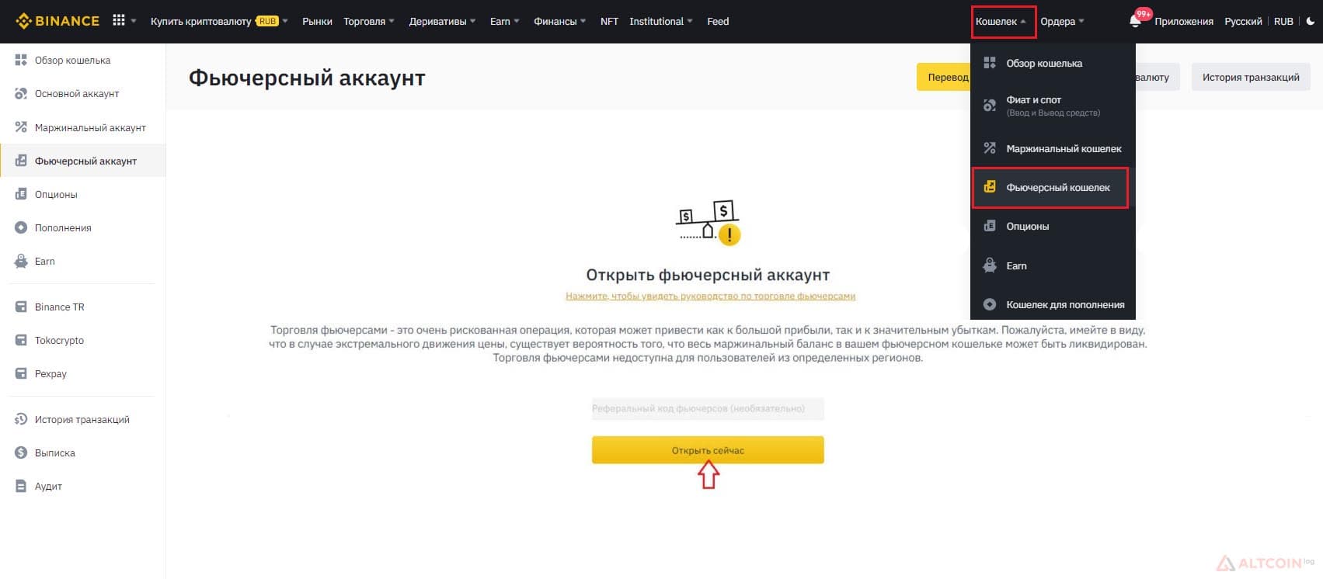The height and width of the screenshot is (579, 1323).
Task: Click the futures referral code field
Action: coord(708,408)
